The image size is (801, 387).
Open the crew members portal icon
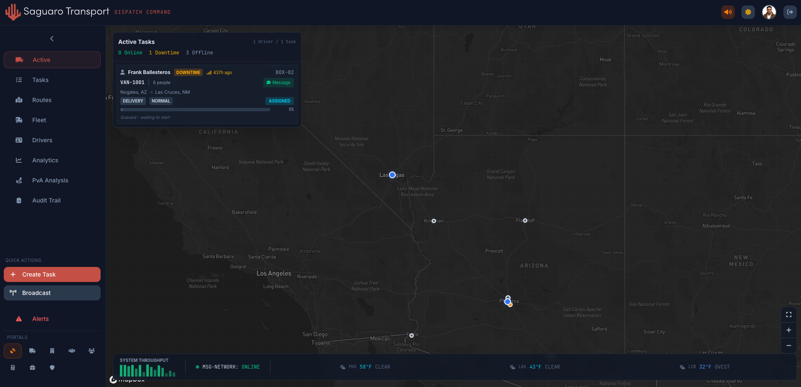click(x=91, y=351)
